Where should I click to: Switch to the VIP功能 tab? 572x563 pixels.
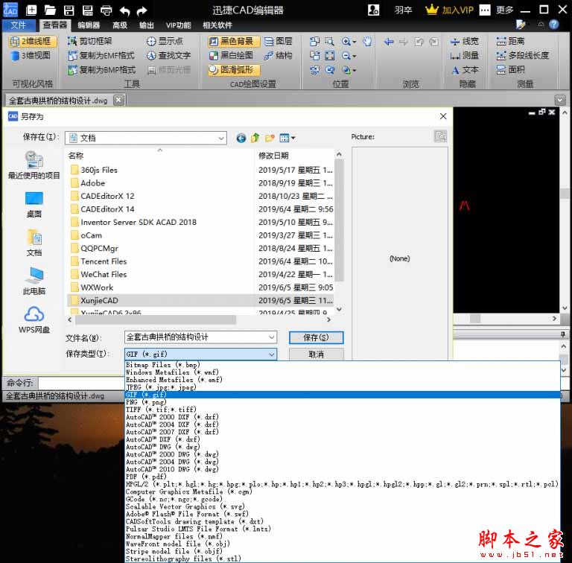coord(179,25)
